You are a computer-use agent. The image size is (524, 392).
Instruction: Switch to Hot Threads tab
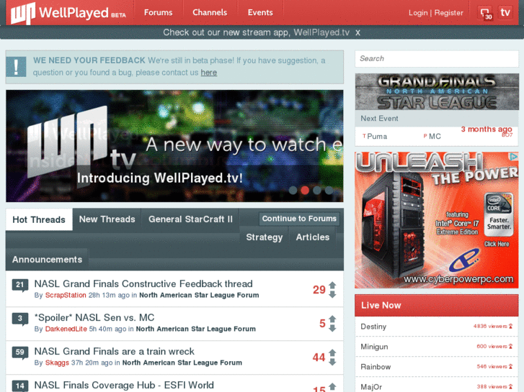tap(39, 219)
